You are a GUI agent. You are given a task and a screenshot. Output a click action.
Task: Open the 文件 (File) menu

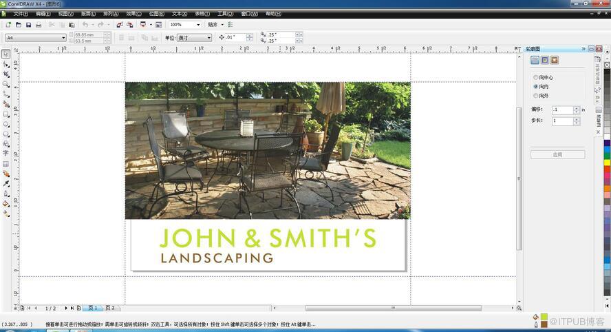tap(21, 13)
